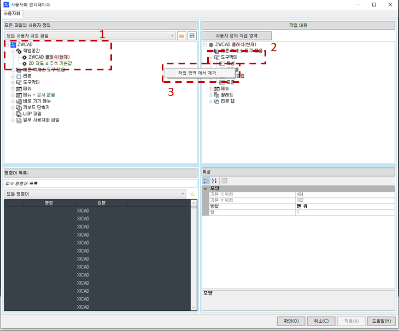This screenshot has width=399, height=331.
Task: Click the 적용(A) apply button
Action: pyautogui.click(x=351, y=321)
